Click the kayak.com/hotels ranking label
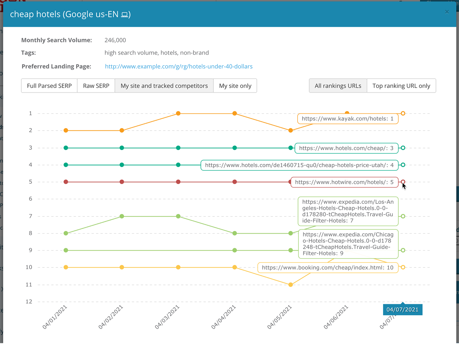The image size is (459, 344). pyautogui.click(x=348, y=118)
